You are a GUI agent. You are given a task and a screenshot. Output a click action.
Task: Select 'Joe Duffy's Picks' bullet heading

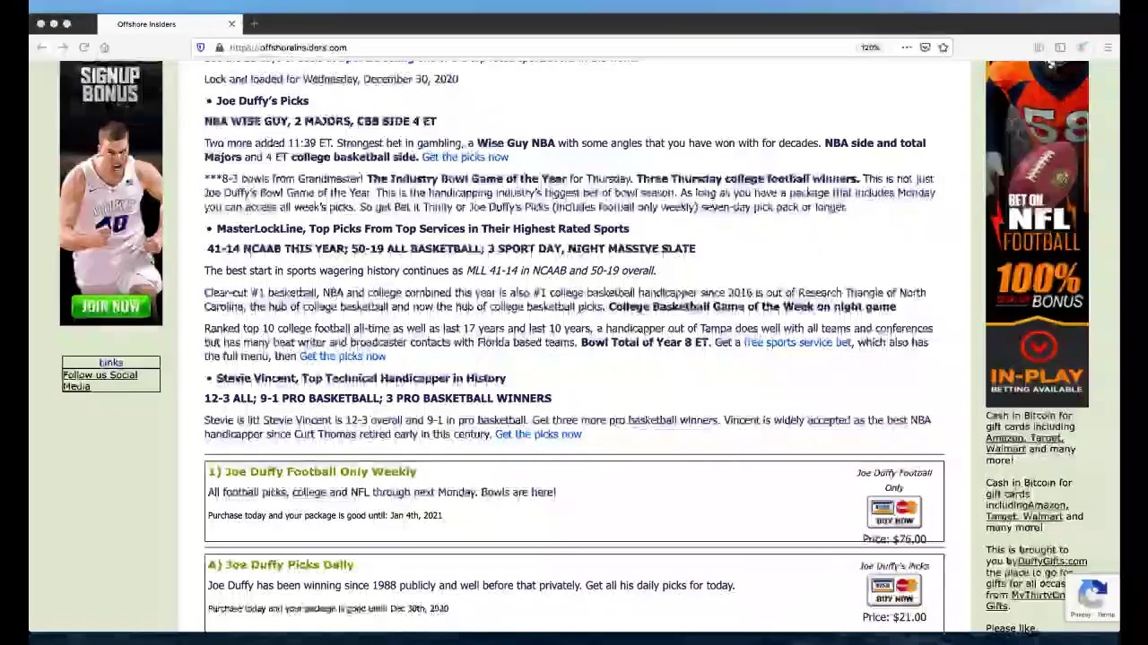[x=262, y=101]
